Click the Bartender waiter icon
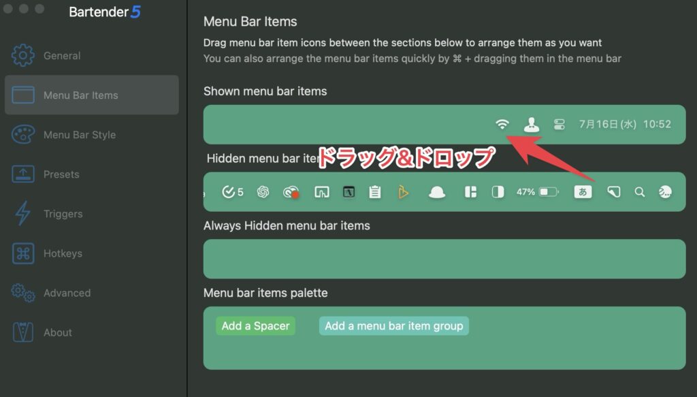Image resolution: width=697 pixels, height=397 pixels. pos(531,125)
